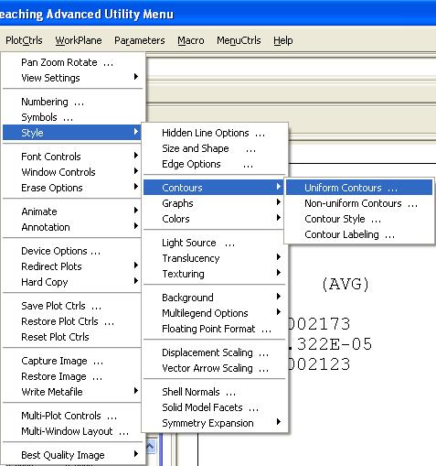
Task: Select Edge Options item
Action: [x=215, y=164]
